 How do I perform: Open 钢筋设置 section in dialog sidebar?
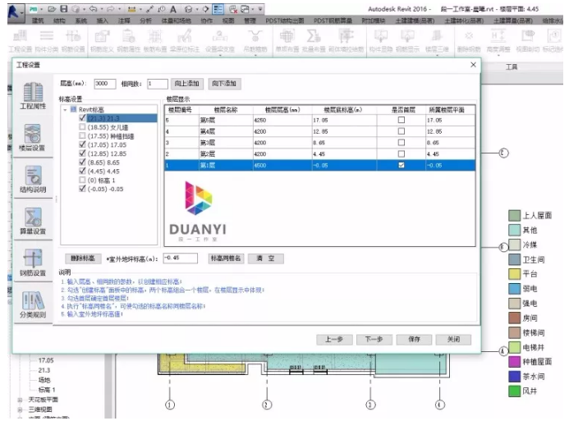click(33, 263)
